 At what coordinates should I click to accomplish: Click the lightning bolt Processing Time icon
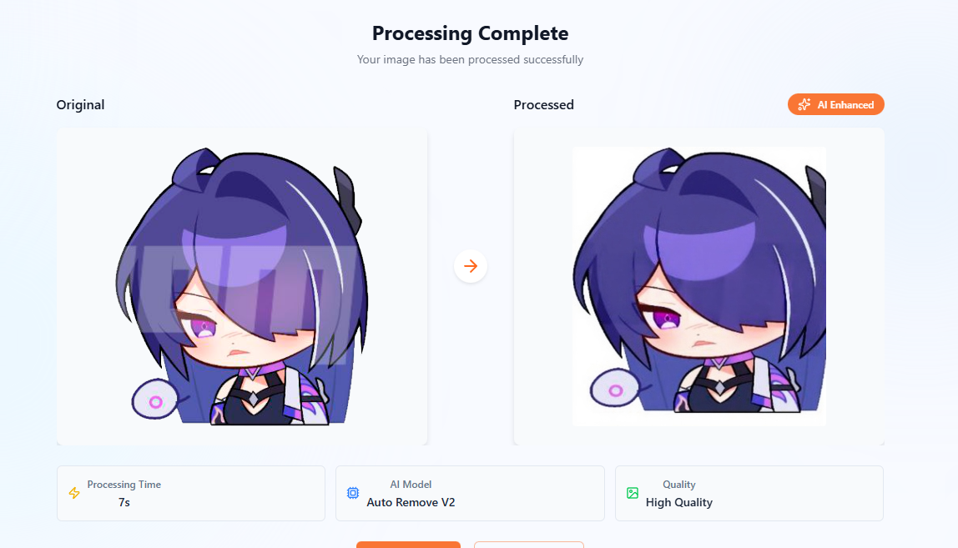point(74,493)
